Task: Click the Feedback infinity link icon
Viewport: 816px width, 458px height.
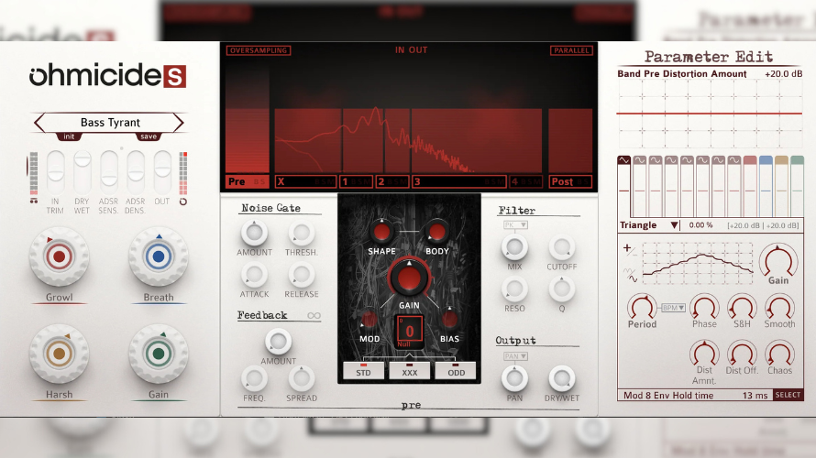Action: coord(314,315)
